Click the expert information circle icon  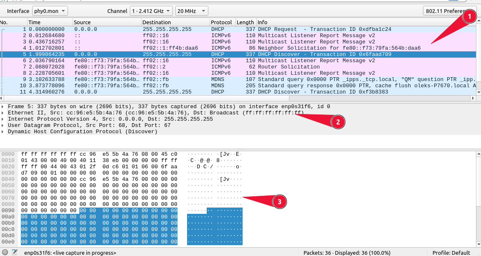5,252
